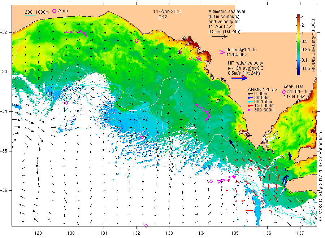
Task: Select seal CTD diamond near 32.65S 133.9E
Action: 199,58
